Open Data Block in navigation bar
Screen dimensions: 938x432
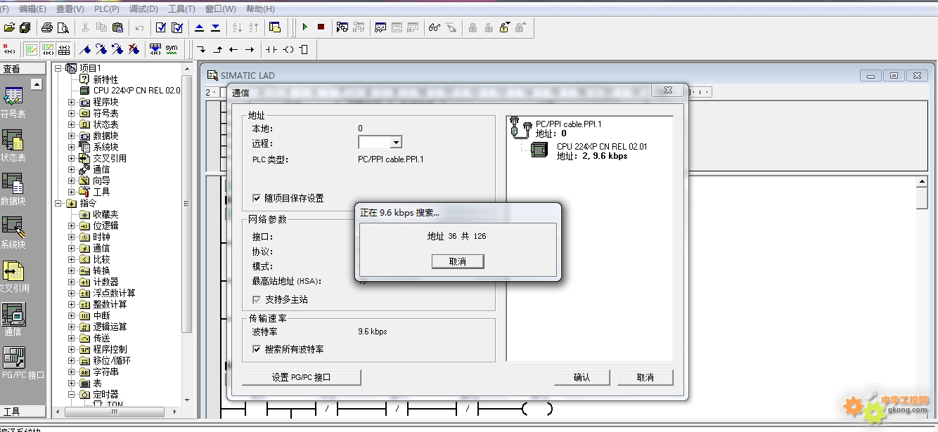tap(13, 190)
